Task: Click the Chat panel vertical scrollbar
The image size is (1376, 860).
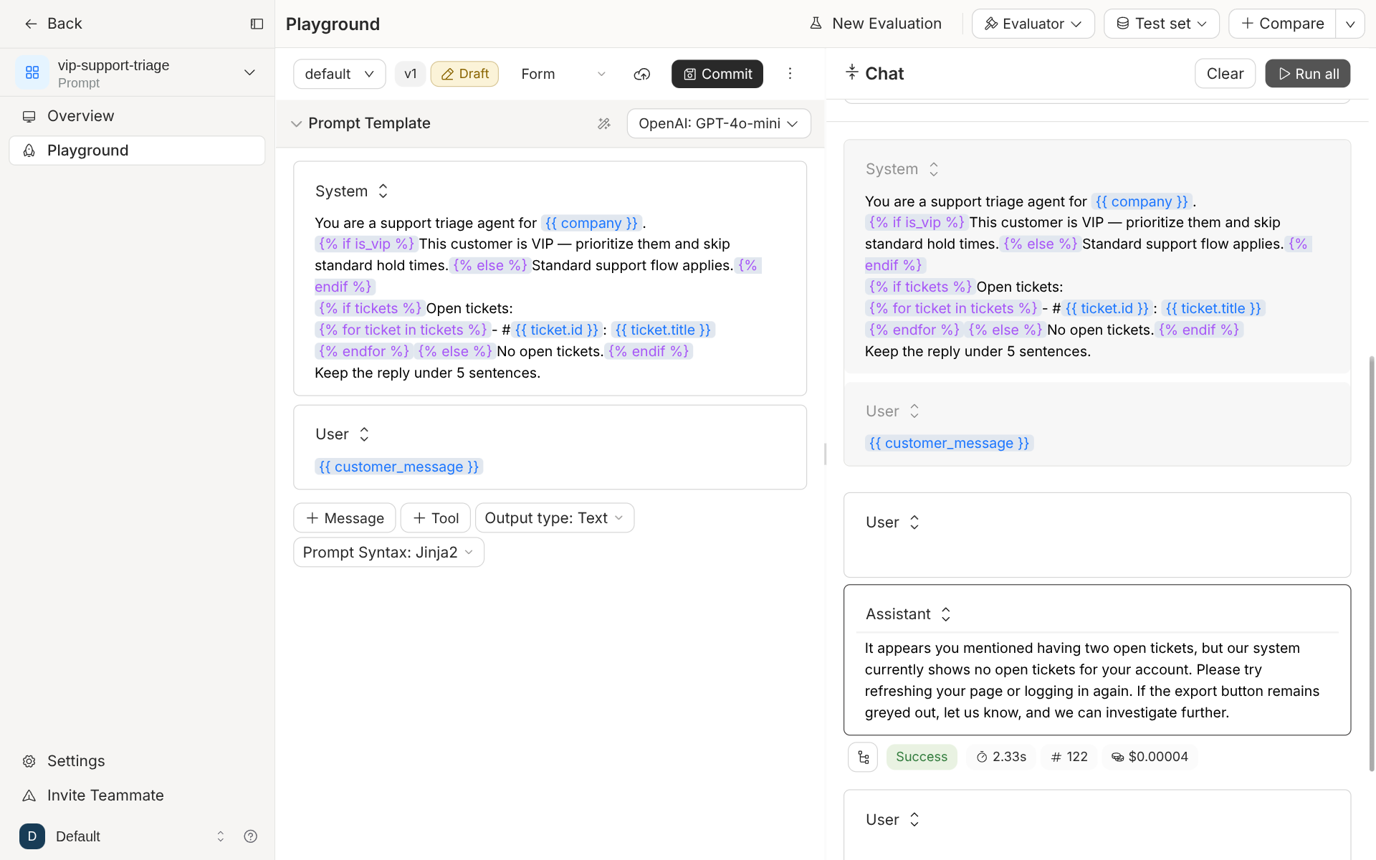Action: 1372,563
